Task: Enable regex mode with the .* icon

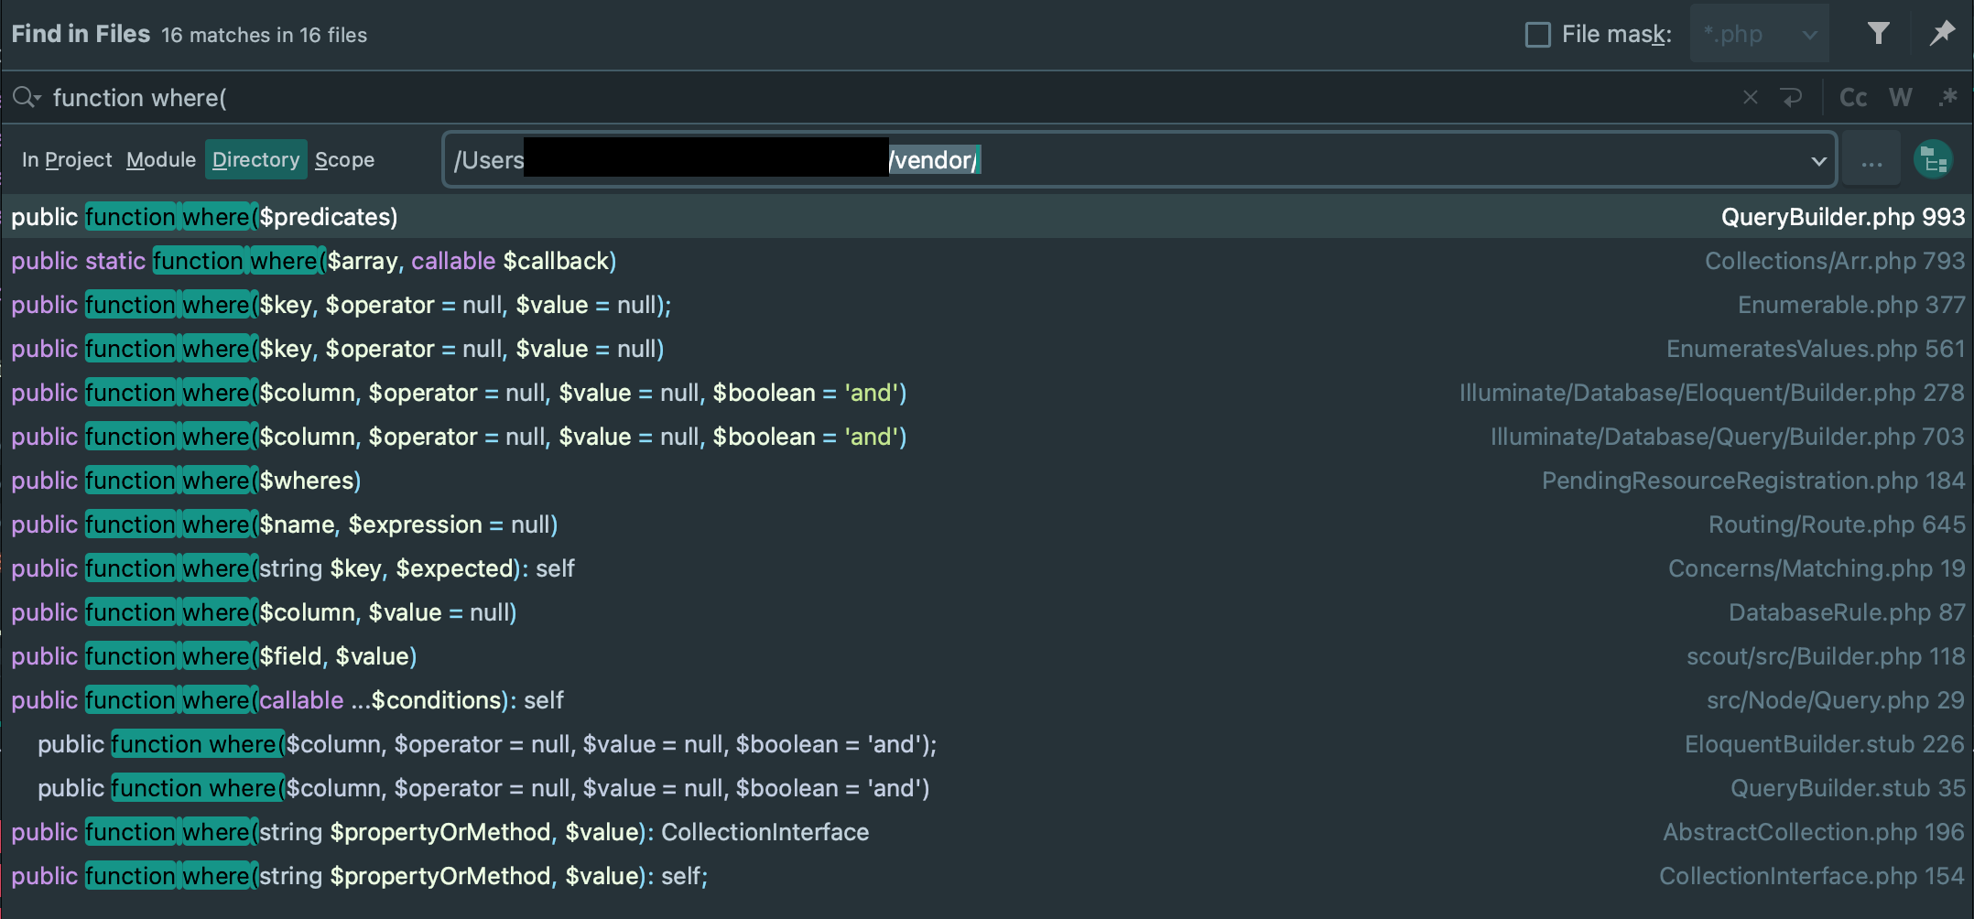Action: 1947,97
